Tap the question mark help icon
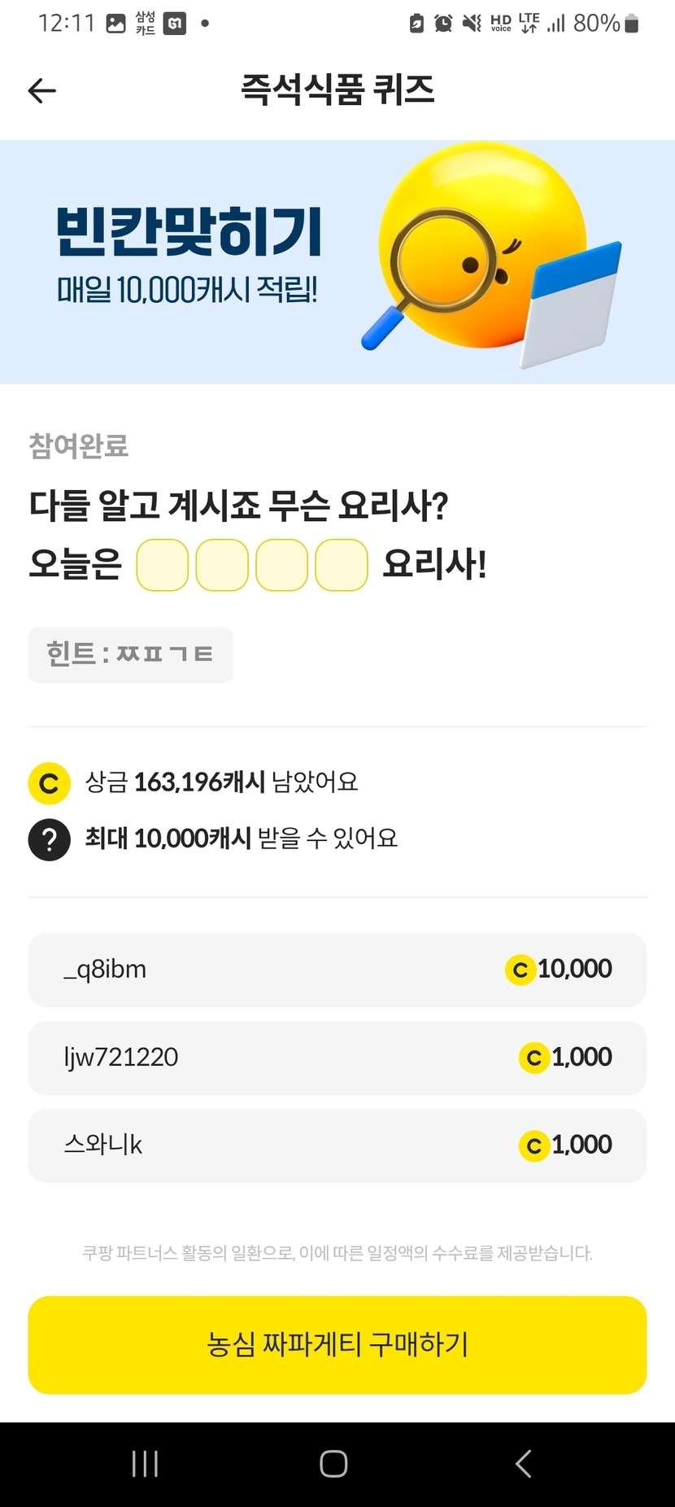The image size is (675, 1507). (x=49, y=839)
